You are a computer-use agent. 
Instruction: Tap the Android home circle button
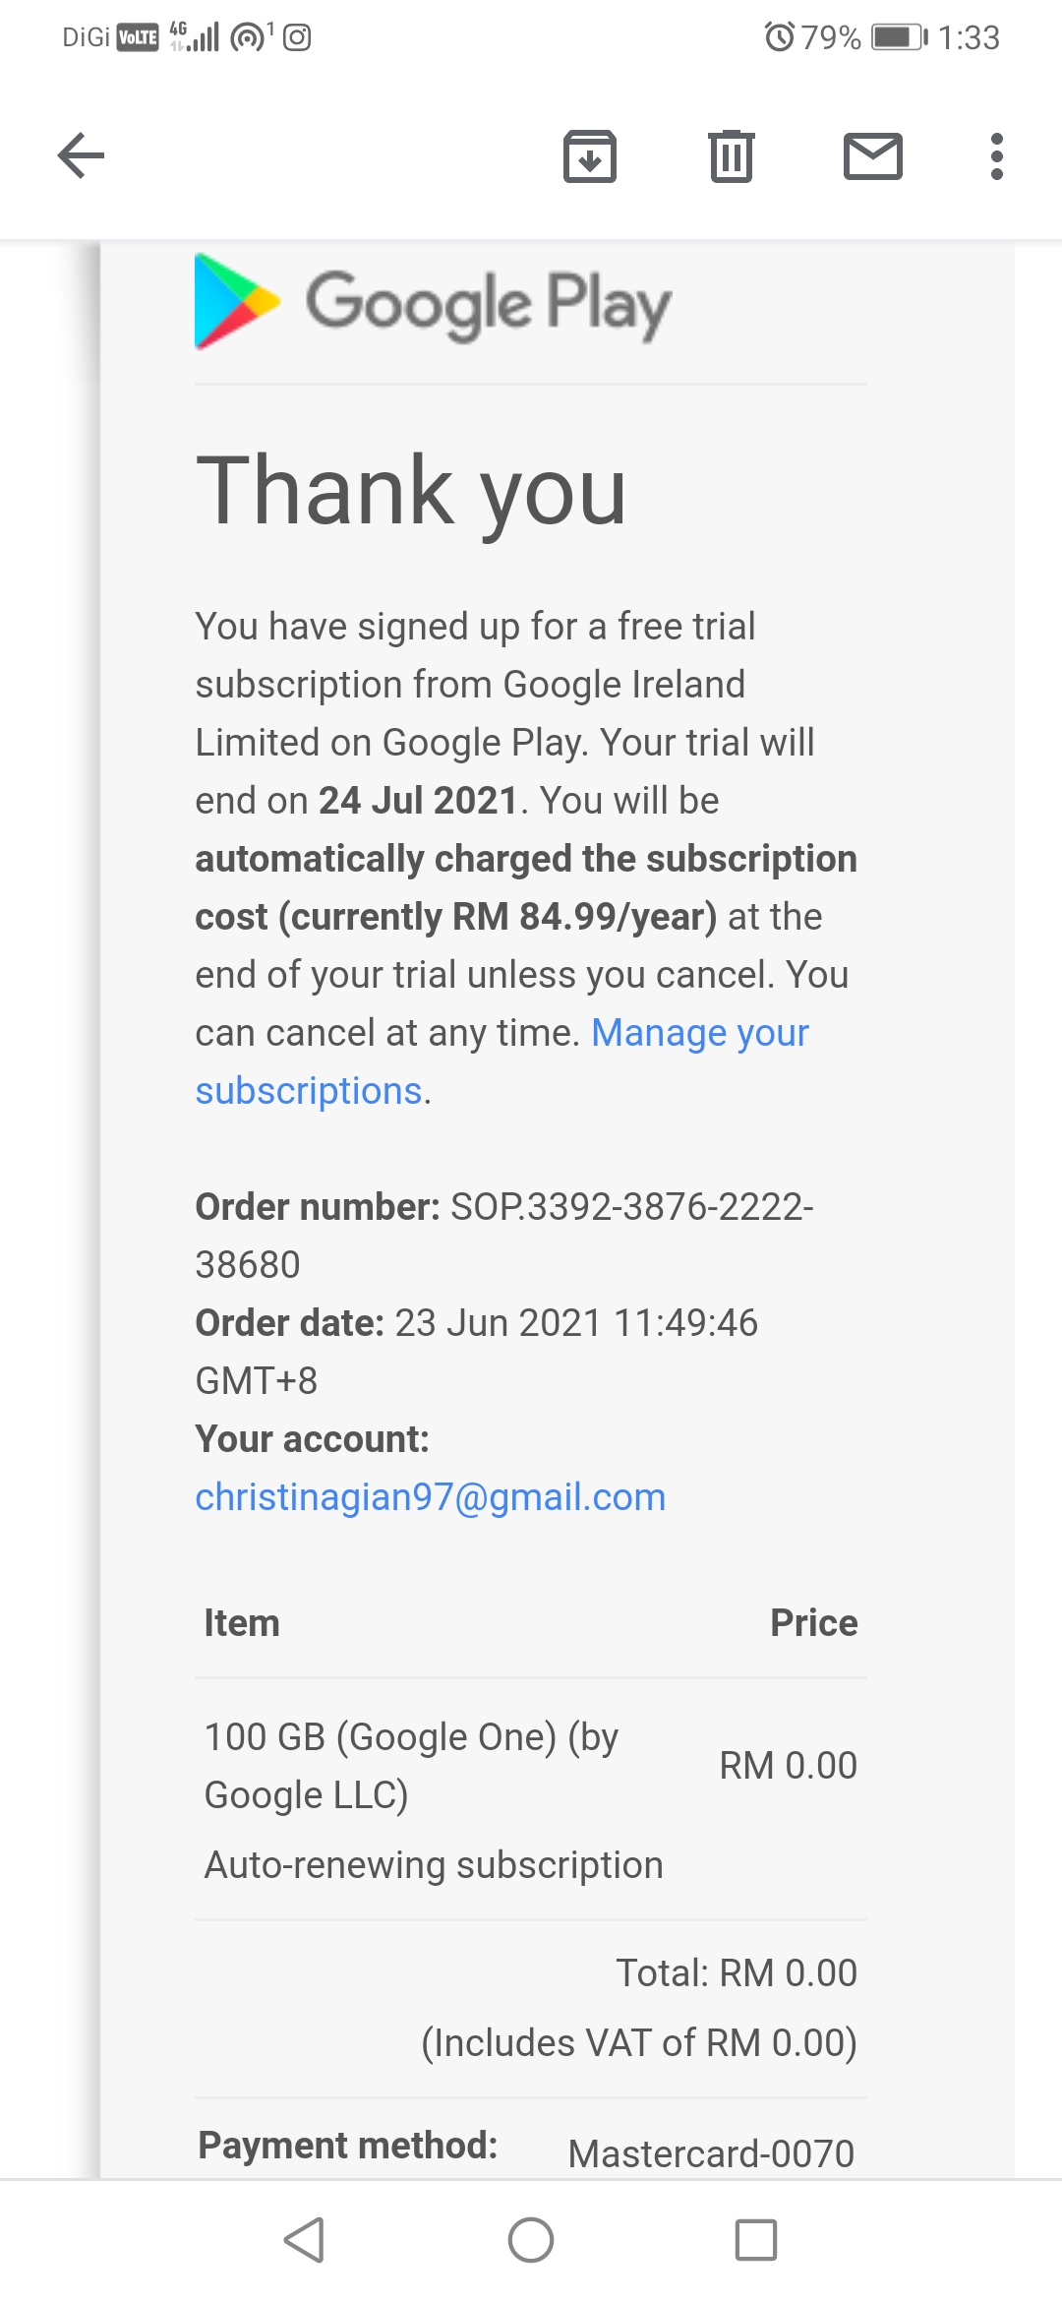(530, 2240)
